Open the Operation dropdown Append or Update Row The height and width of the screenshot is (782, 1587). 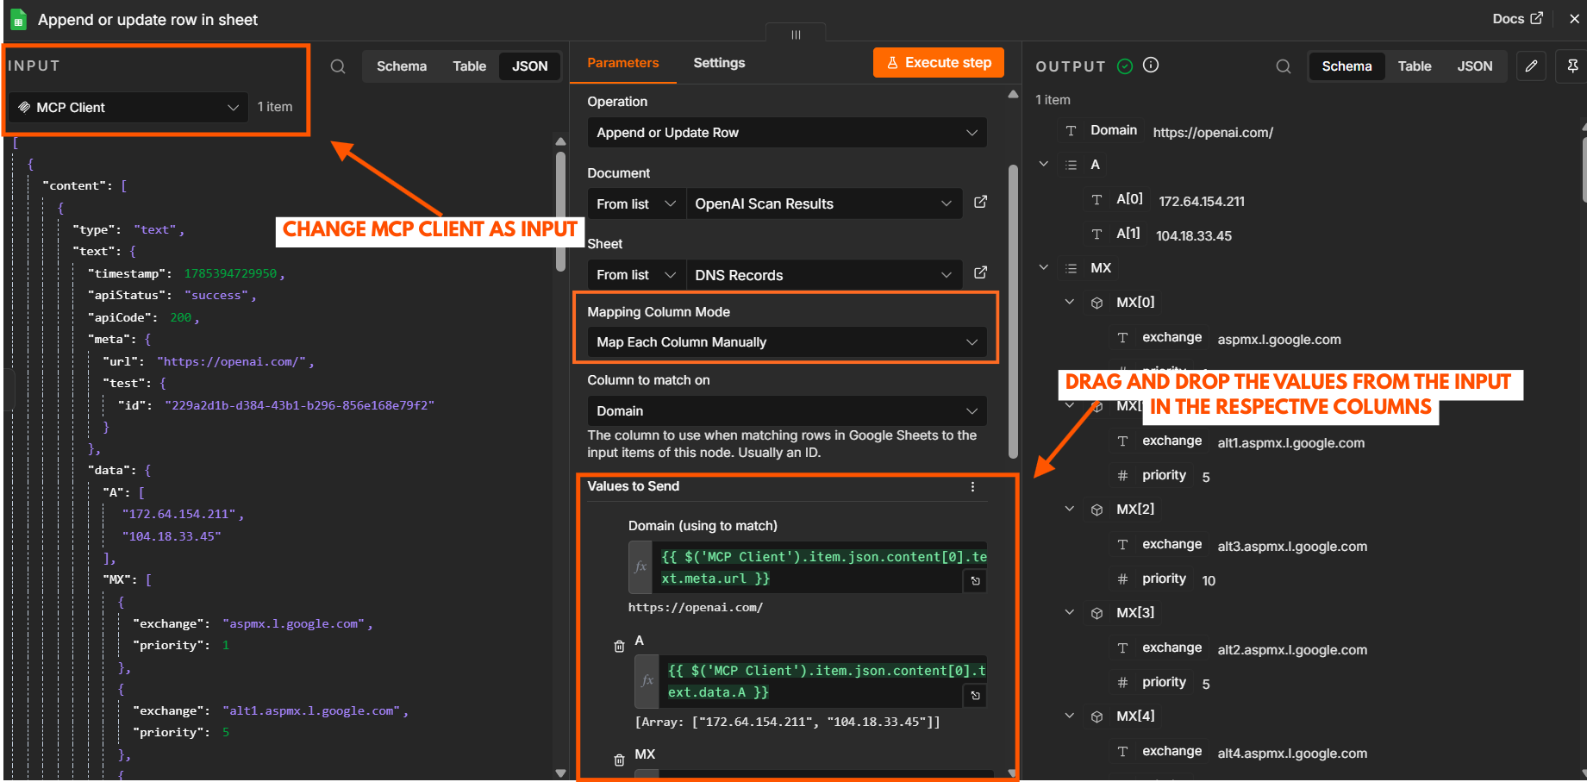pos(787,133)
